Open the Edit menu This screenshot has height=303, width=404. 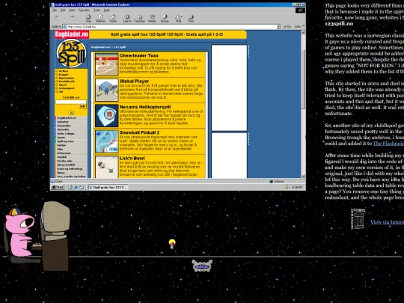(x=63, y=10)
